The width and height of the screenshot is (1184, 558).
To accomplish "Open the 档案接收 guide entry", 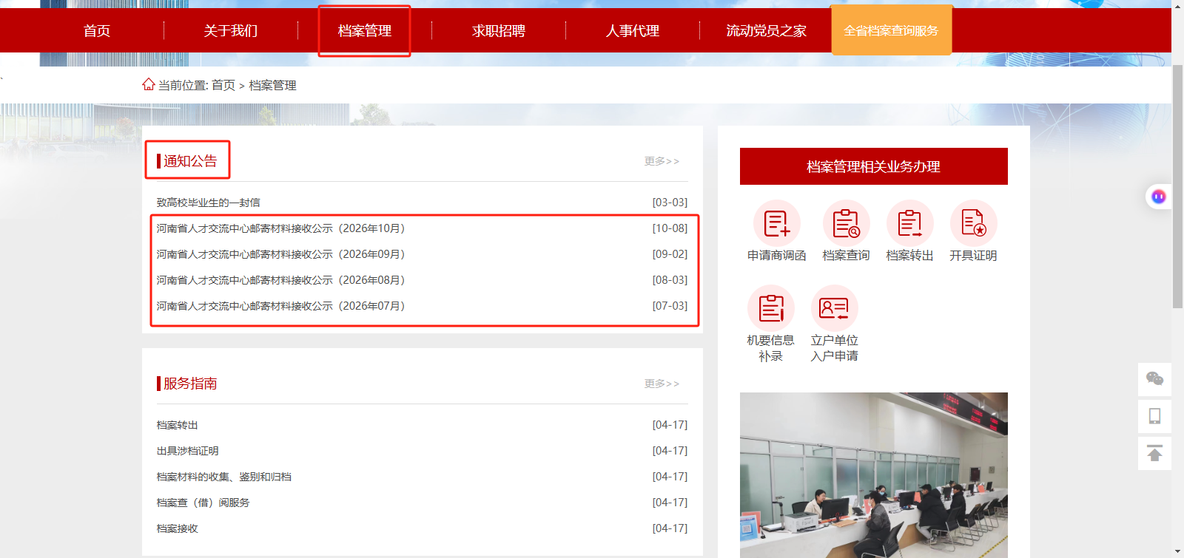I will coord(177,528).
